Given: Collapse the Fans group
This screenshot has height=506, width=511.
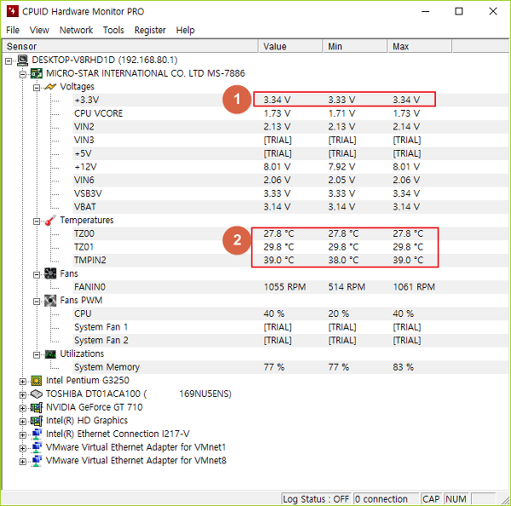Looking at the screenshot, I should [37, 275].
